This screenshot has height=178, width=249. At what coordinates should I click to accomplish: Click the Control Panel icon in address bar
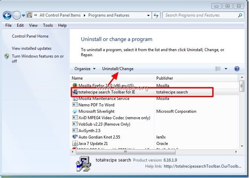(29, 15)
